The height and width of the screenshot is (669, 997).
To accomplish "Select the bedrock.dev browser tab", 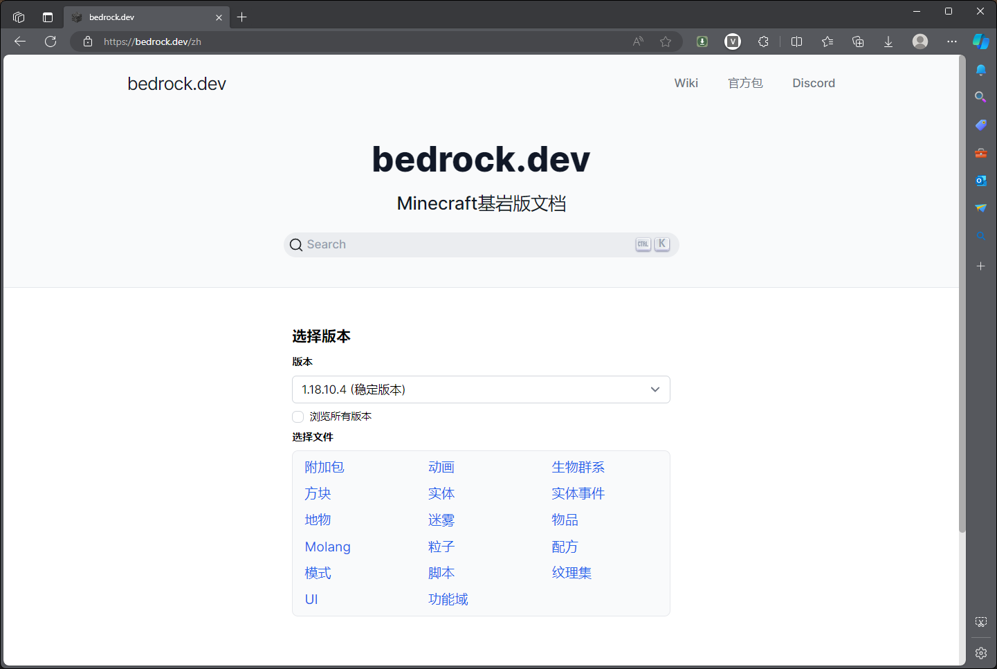I will 147,17.
